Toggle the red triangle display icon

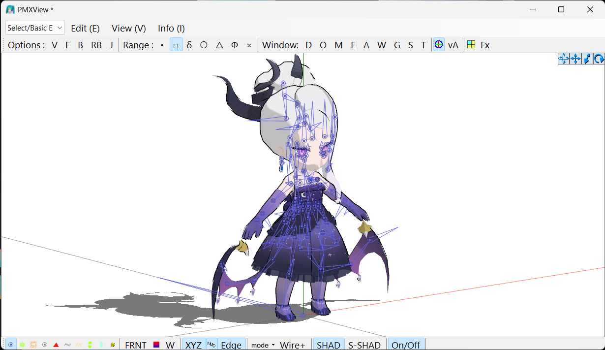pyautogui.click(x=56, y=345)
